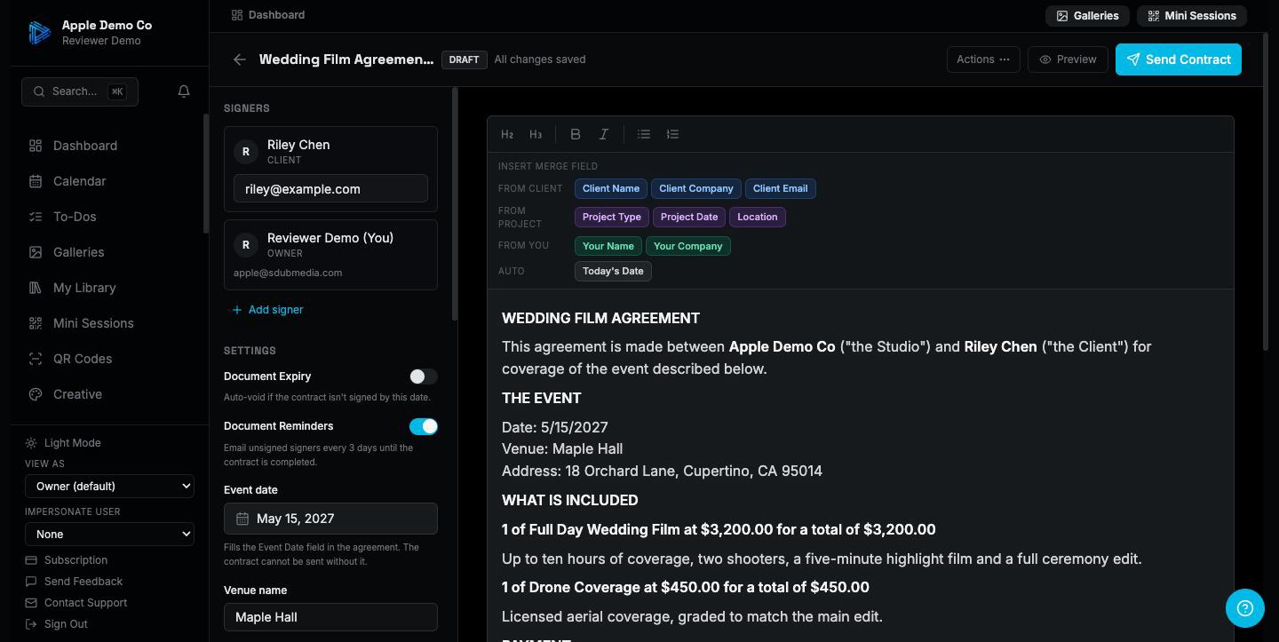Disable the Document Reminders switch
Image resolution: width=1279 pixels, height=642 pixels.
pos(424,426)
